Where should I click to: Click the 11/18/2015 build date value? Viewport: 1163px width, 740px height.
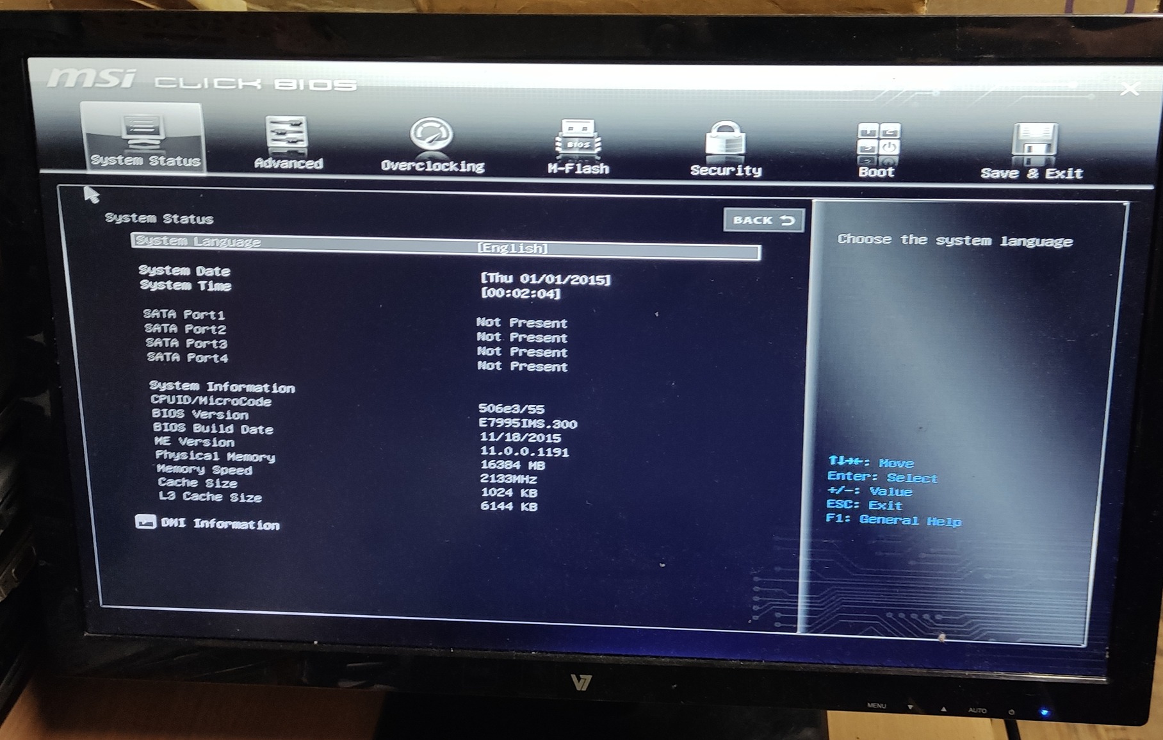pos(521,438)
